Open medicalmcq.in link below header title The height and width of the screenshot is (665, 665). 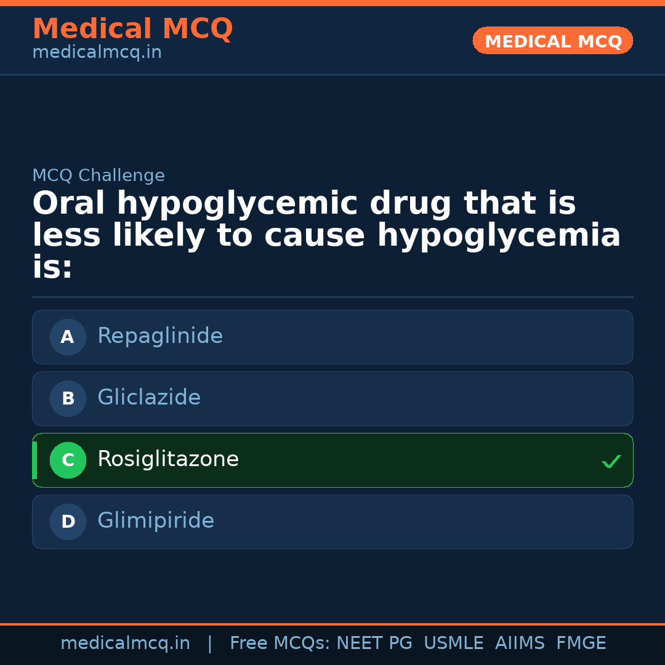coord(97,53)
